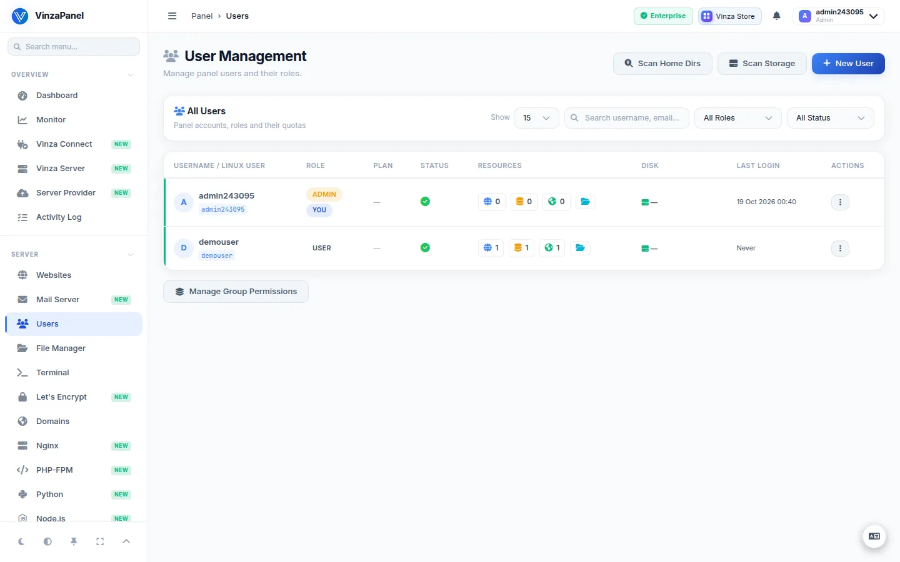Create a New User
This screenshot has width=900, height=562.
tap(848, 64)
